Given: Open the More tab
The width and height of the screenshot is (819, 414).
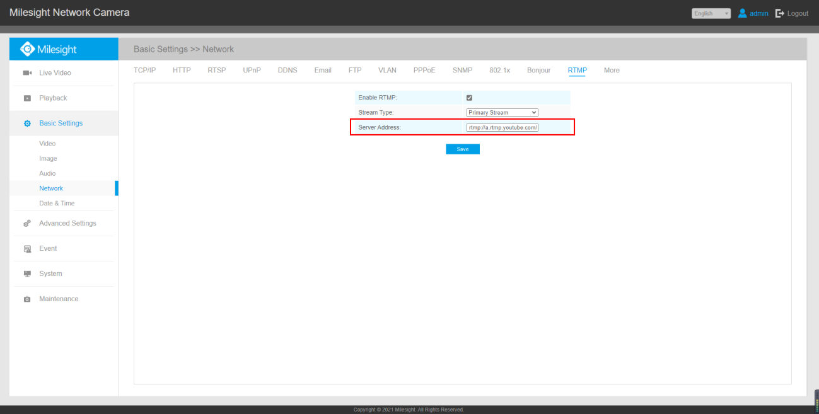Looking at the screenshot, I should tap(612, 71).
